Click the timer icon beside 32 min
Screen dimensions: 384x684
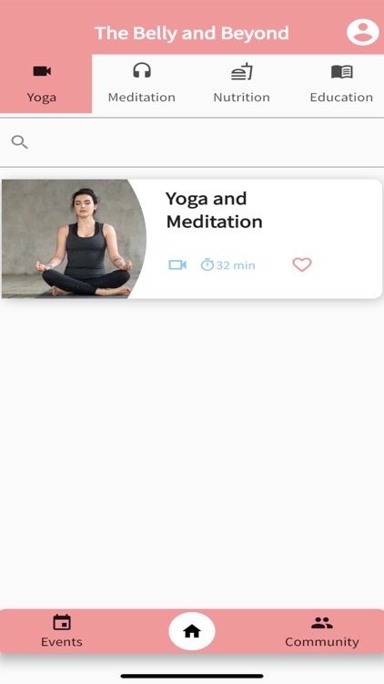[207, 264]
